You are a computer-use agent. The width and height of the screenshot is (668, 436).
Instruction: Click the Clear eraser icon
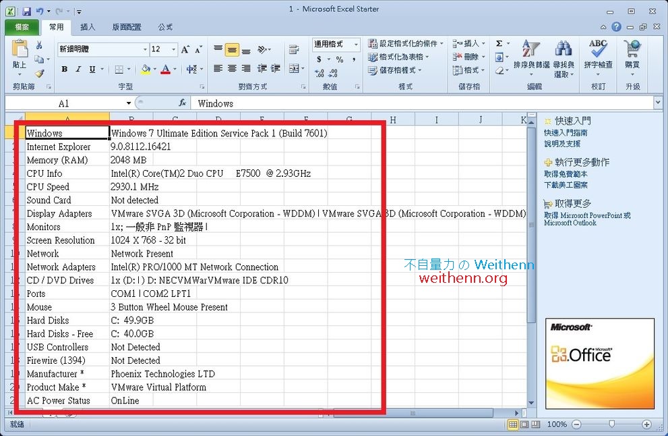[499, 71]
